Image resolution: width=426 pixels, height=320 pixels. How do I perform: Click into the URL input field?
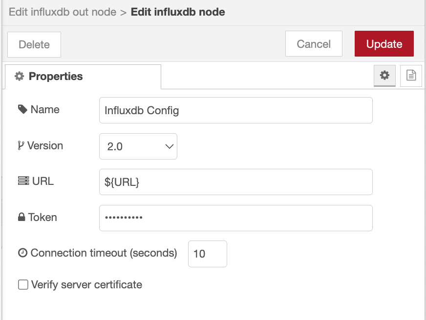coord(236,182)
